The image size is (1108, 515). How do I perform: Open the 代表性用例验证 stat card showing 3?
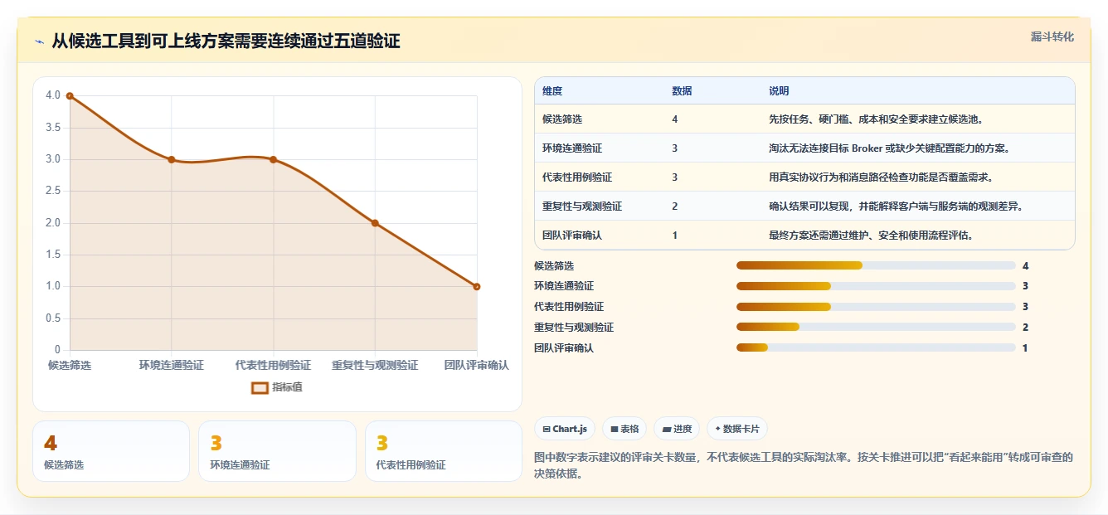pos(444,451)
